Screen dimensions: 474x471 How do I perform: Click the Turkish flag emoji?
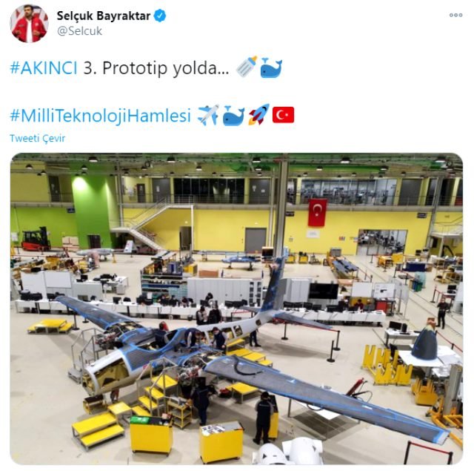(283, 115)
